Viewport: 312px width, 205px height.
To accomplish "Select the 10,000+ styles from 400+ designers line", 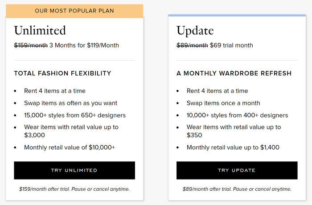I will coord(237,115).
